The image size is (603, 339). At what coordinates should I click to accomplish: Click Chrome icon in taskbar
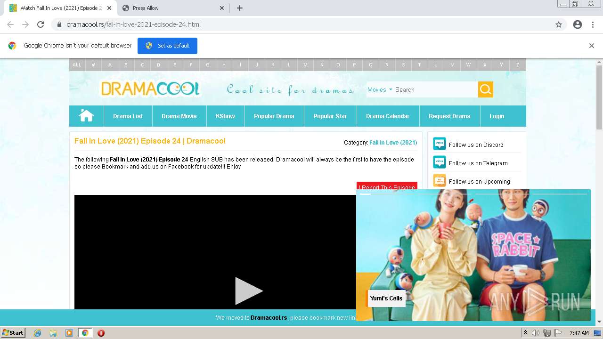(x=85, y=333)
